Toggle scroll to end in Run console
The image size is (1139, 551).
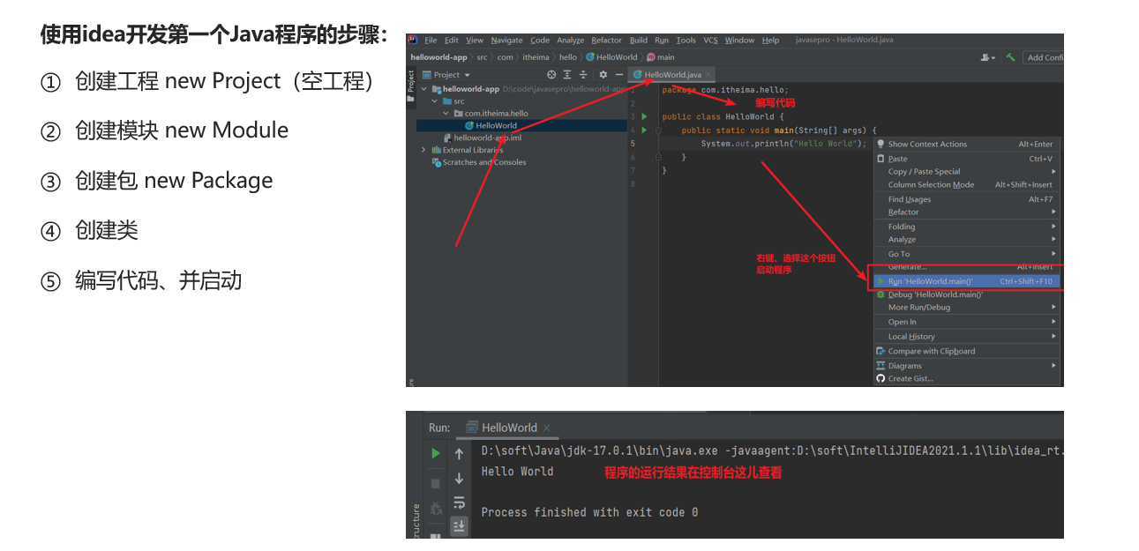point(459,526)
